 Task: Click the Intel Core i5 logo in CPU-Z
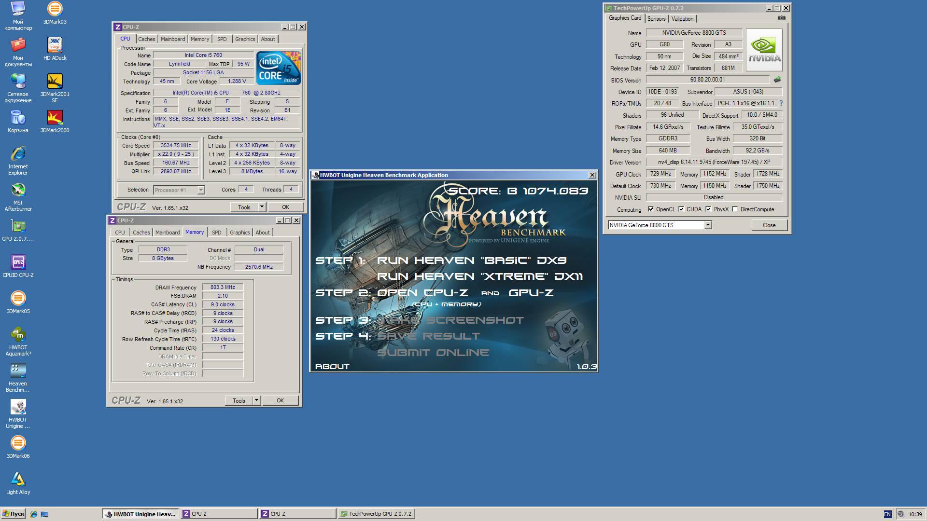tap(279, 68)
